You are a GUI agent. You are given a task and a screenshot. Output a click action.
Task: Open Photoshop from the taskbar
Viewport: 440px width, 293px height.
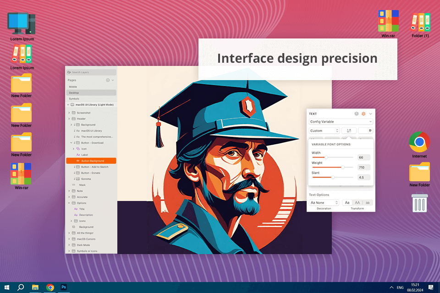(x=64, y=288)
